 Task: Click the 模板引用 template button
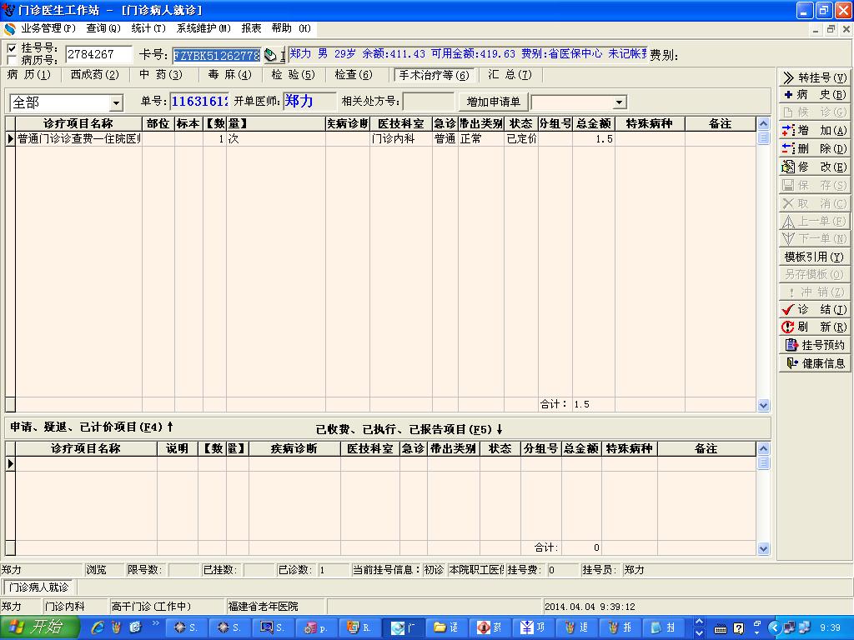(814, 257)
